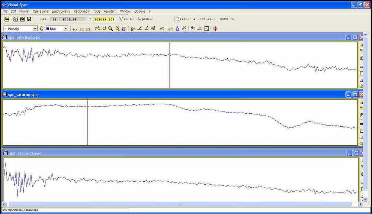The width and height of the screenshot is (372, 214).
Task: Click the printer icon in the toolbar
Action: coord(7,19)
